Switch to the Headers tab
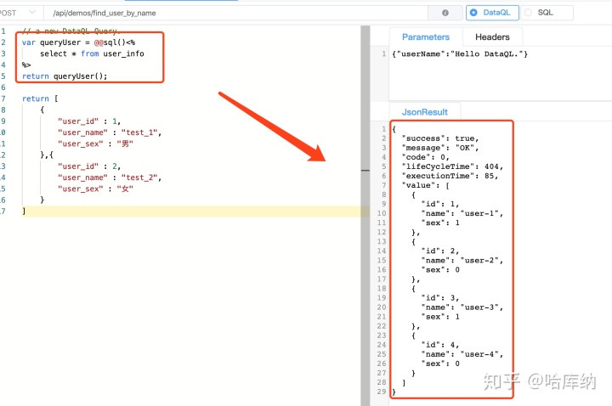Viewport: 612px width, 406px height. (492, 37)
